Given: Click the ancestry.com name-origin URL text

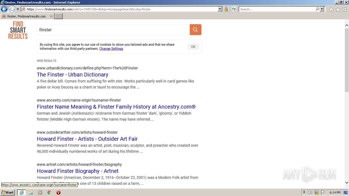Looking at the screenshot, I should tap(79, 100).
